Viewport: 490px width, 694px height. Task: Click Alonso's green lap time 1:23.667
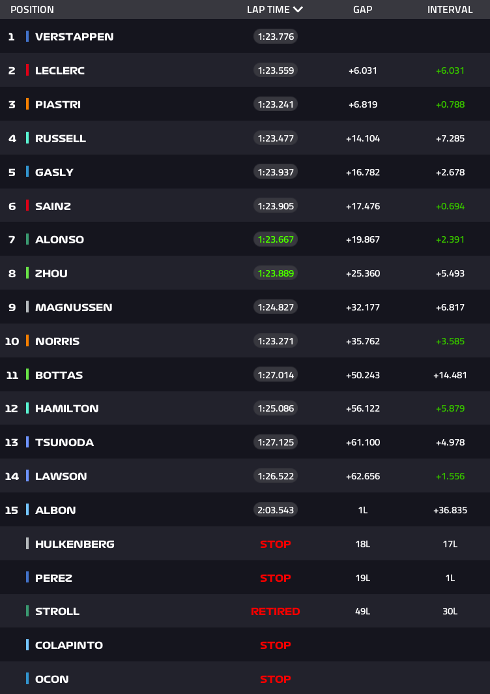(276, 239)
